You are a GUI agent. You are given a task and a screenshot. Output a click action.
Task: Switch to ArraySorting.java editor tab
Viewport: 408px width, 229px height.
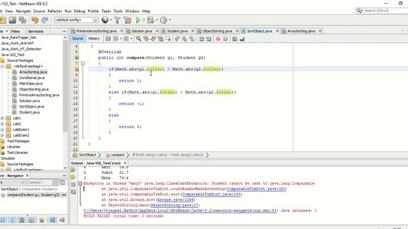301,31
